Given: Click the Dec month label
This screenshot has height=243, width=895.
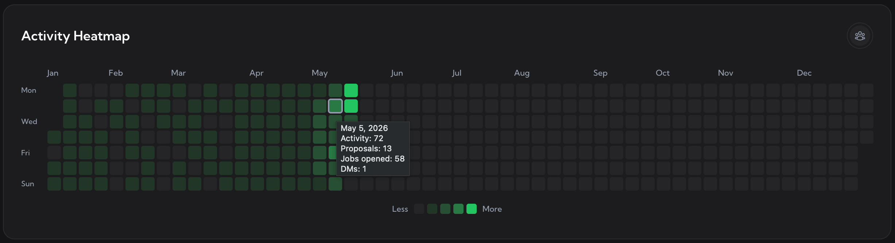Looking at the screenshot, I should click(804, 73).
